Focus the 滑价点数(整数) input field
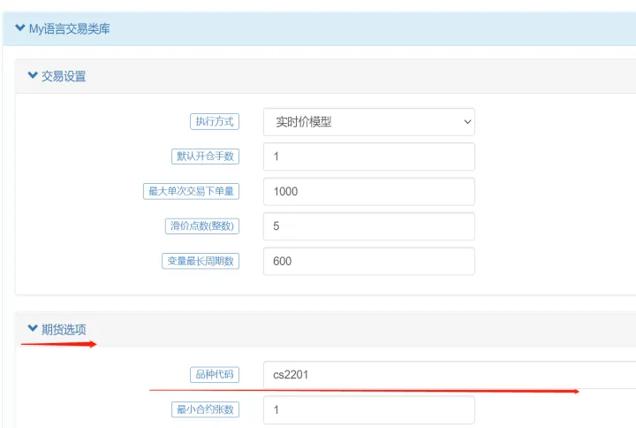This screenshot has width=636, height=428. pyautogui.click(x=368, y=226)
